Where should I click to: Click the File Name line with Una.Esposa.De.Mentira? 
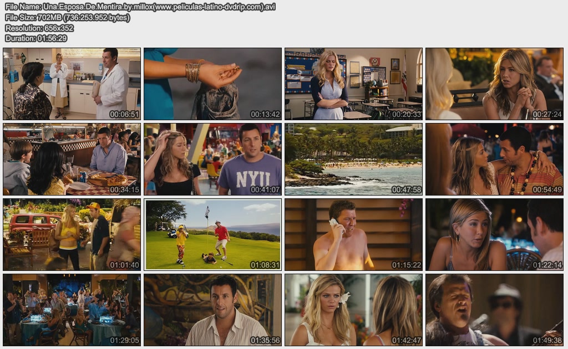point(140,7)
